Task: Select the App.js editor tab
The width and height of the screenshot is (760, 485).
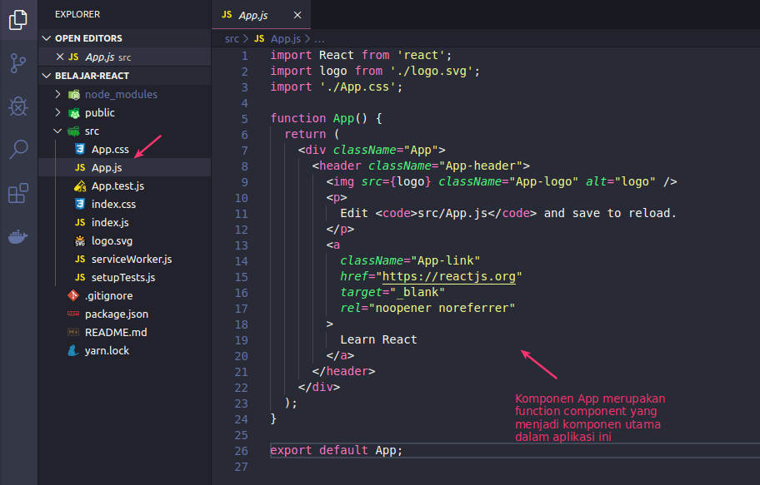Action: coord(262,15)
